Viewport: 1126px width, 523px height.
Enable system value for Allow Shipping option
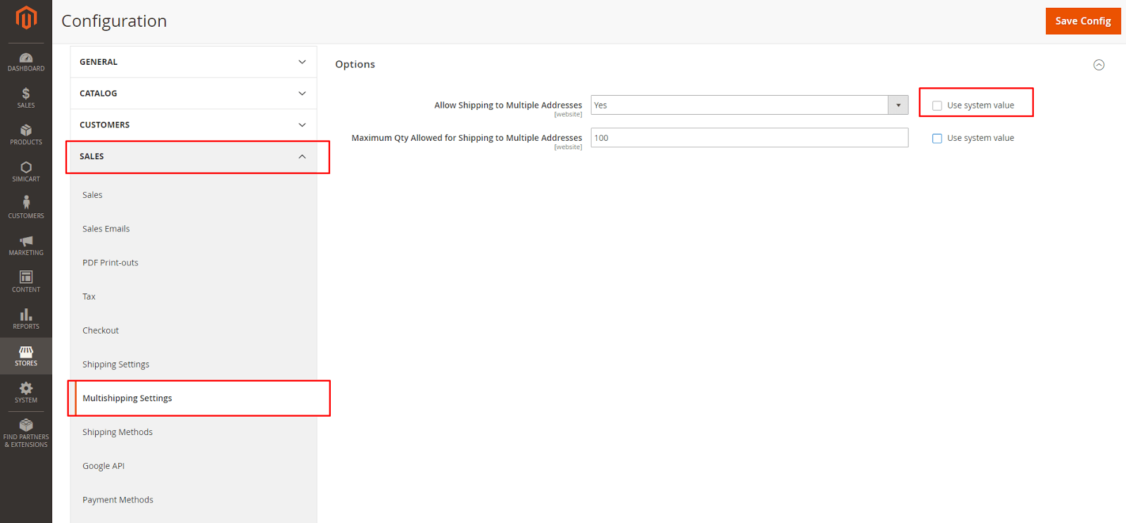[937, 106]
